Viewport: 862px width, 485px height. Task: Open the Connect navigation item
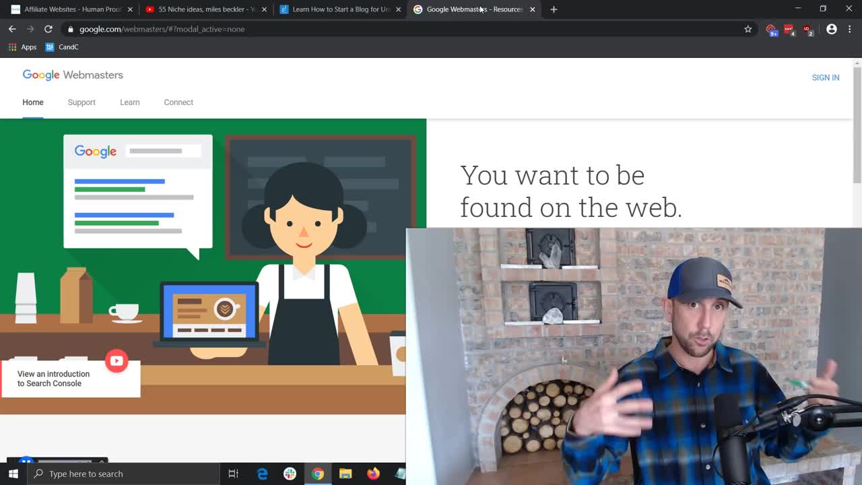178,102
